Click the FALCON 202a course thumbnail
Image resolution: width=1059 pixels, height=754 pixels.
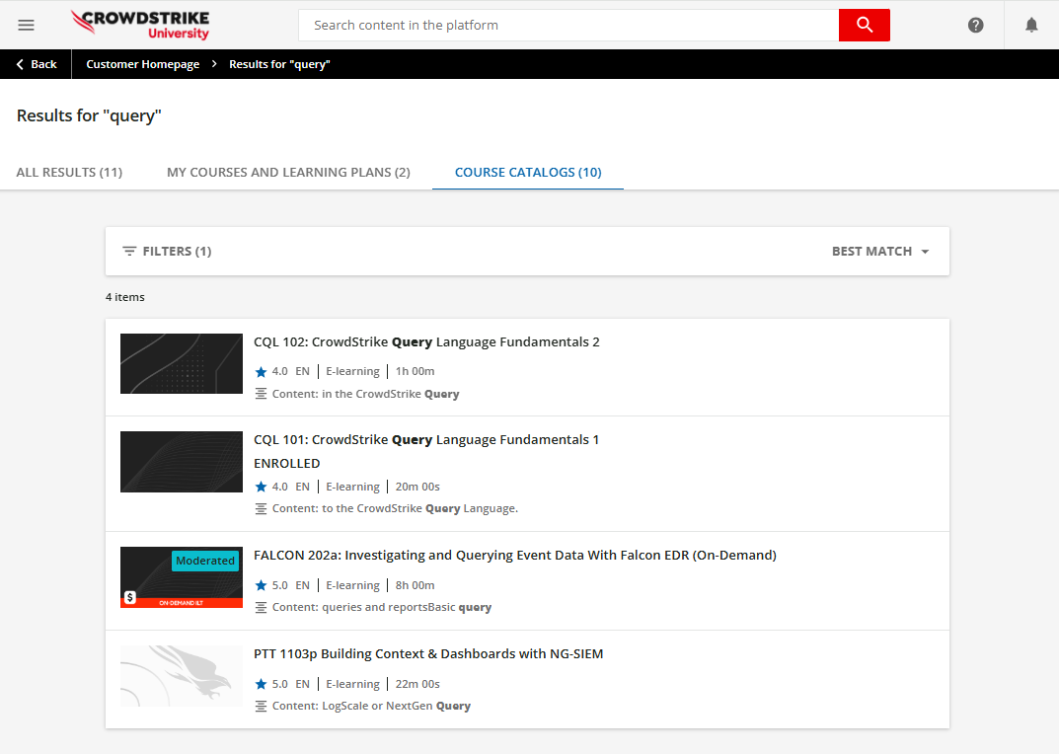coord(182,577)
